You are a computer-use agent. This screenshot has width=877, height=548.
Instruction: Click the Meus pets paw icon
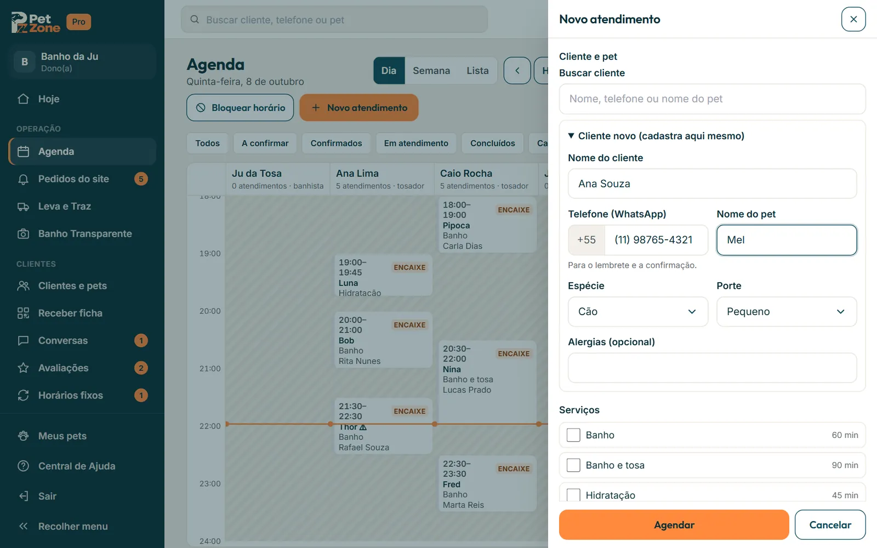(x=23, y=436)
